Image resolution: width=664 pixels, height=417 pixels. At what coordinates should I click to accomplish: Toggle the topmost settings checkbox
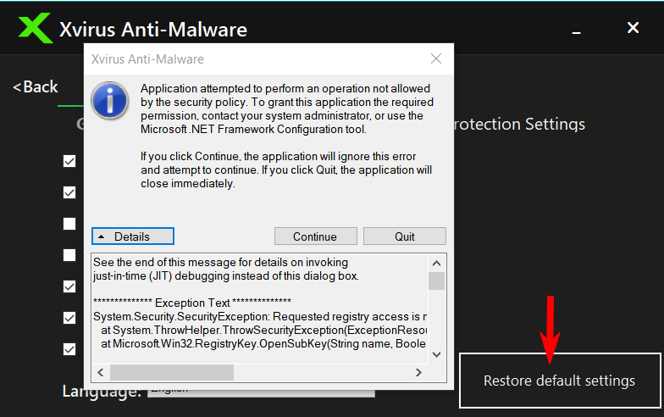69,161
